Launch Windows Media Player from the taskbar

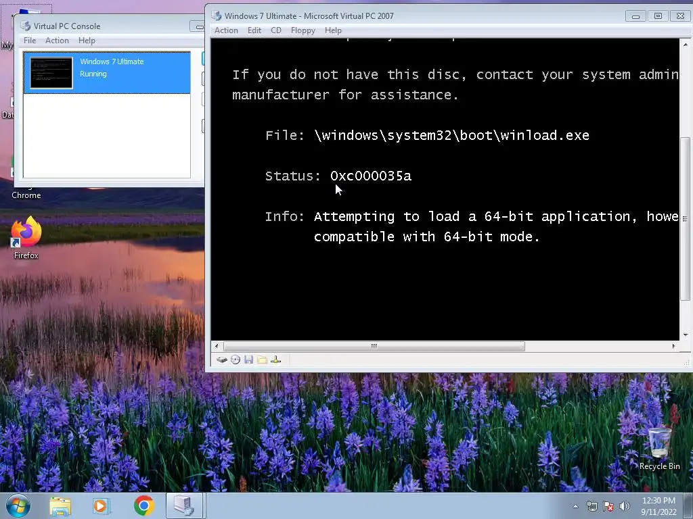point(102,505)
